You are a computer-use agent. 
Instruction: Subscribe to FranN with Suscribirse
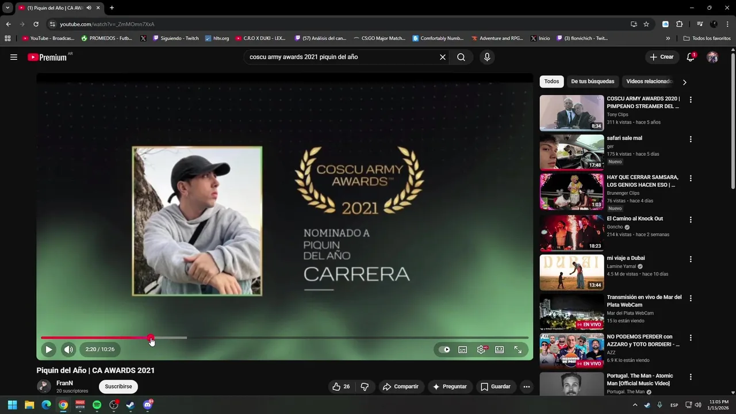118,386
